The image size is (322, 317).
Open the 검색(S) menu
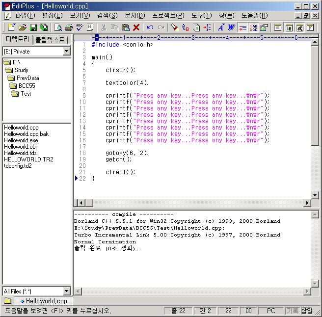[107, 16]
